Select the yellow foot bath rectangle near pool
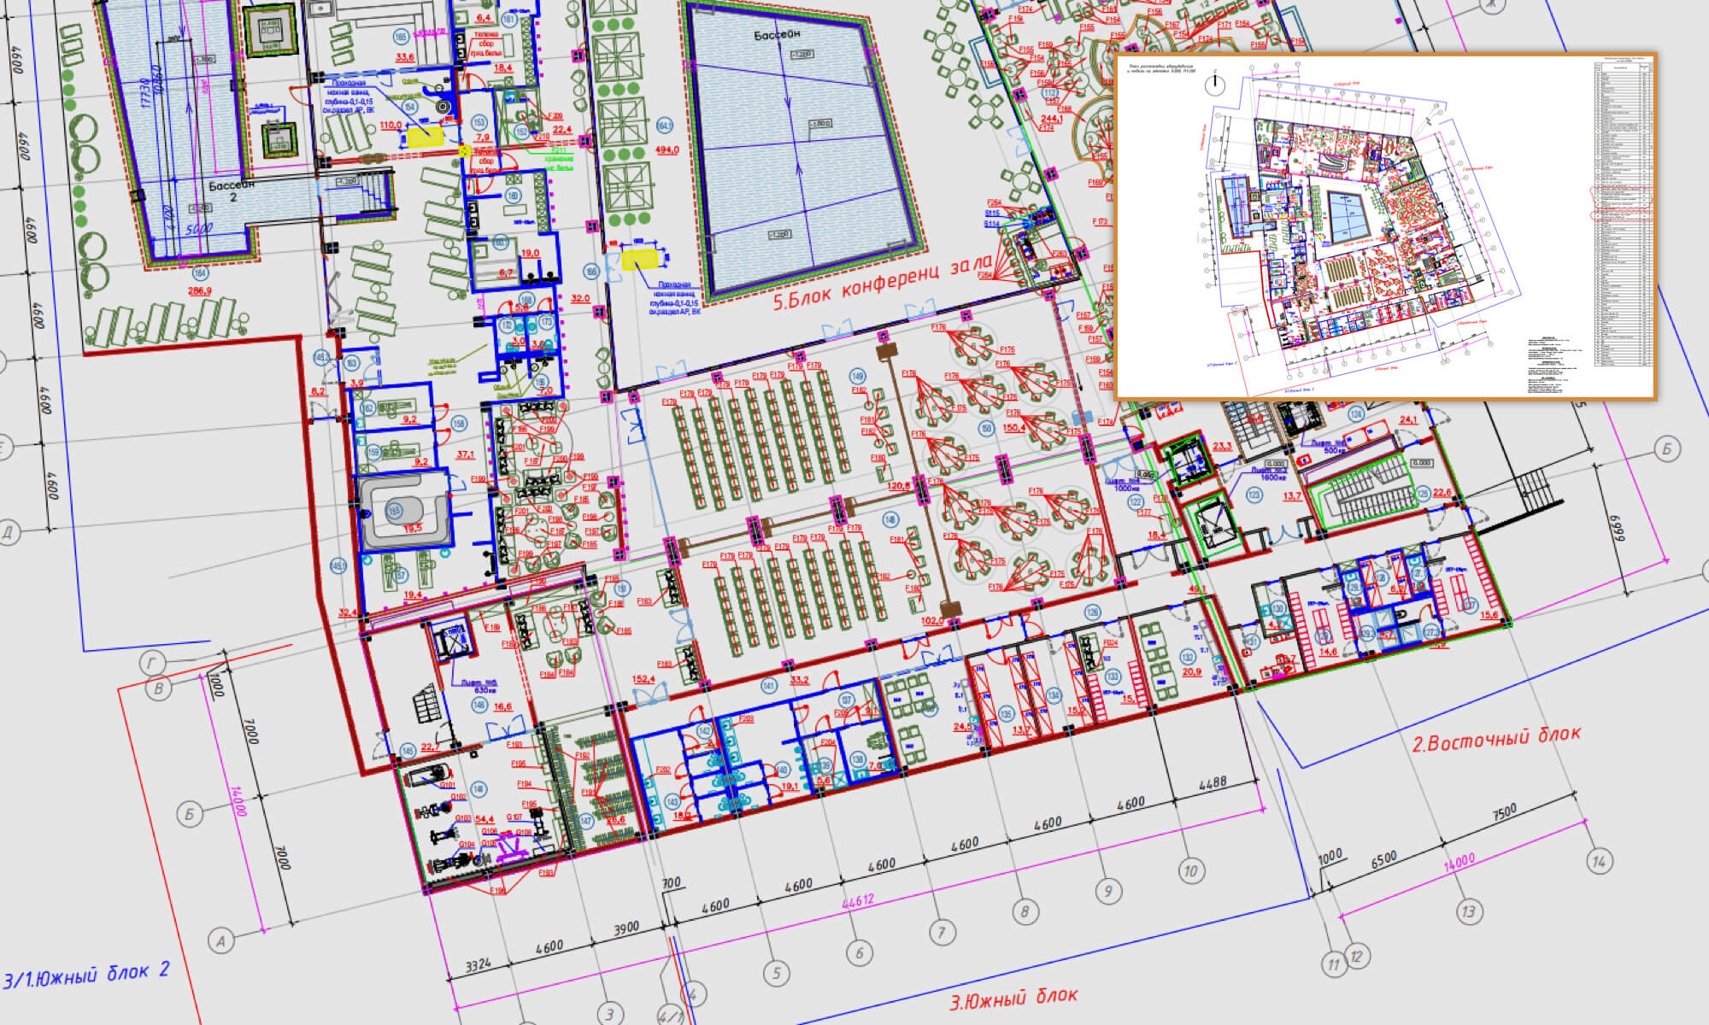The width and height of the screenshot is (1709, 1025). pos(640,259)
